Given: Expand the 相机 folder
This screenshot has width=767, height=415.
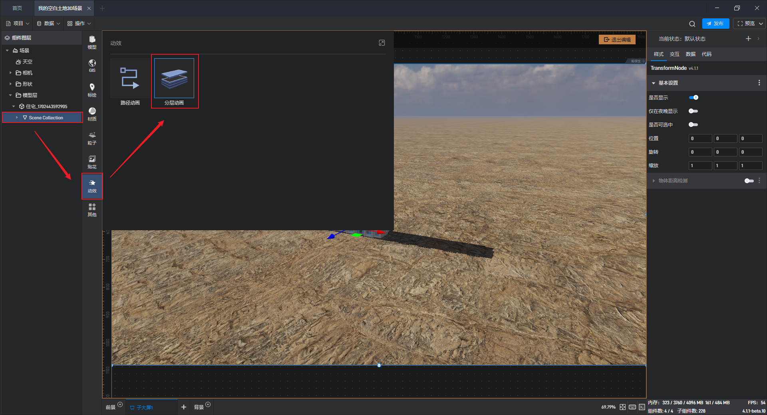Looking at the screenshot, I should tap(10, 73).
